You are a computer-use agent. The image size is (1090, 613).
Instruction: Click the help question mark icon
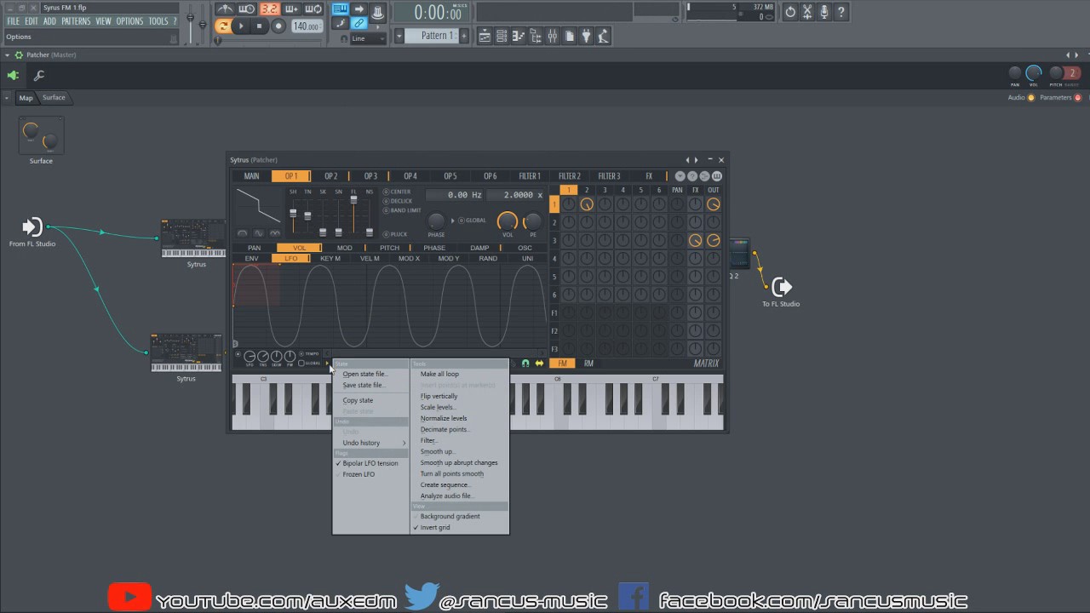841,12
